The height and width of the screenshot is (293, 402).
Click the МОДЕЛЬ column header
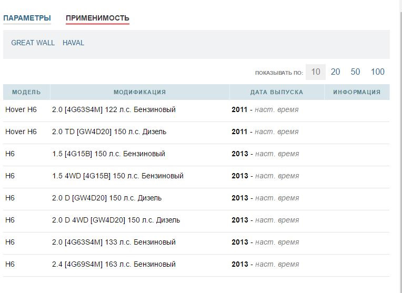pyautogui.click(x=26, y=92)
